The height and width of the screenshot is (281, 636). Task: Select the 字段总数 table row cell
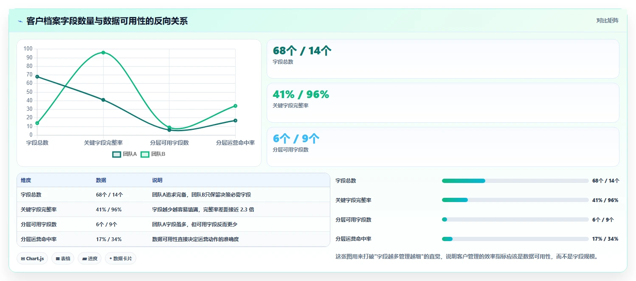tap(31, 195)
